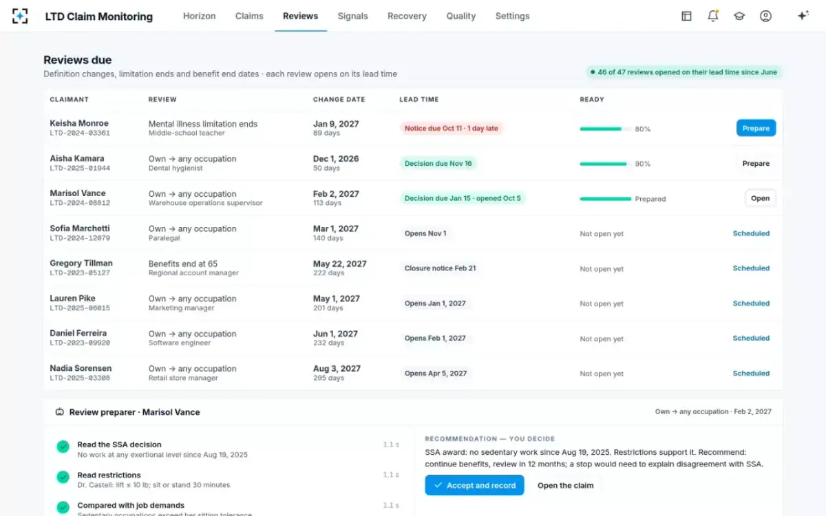Click the Read the SSA decision checkmark
The width and height of the screenshot is (826, 516).
pyautogui.click(x=63, y=447)
